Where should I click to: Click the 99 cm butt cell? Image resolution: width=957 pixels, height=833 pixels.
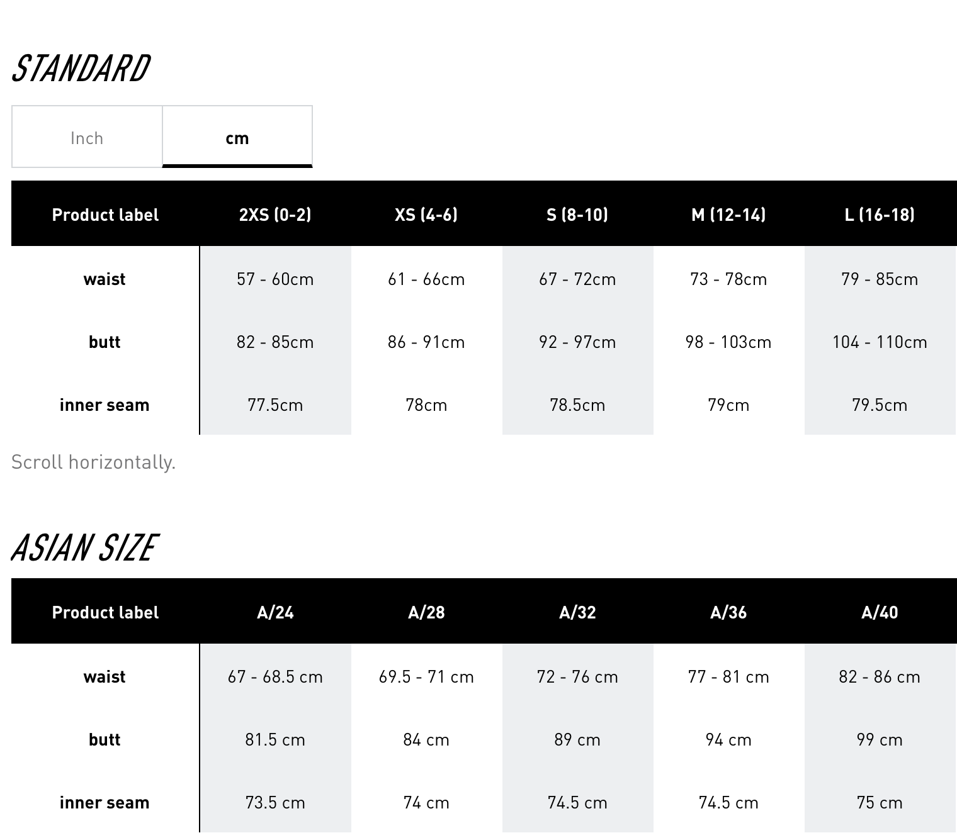tap(880, 739)
